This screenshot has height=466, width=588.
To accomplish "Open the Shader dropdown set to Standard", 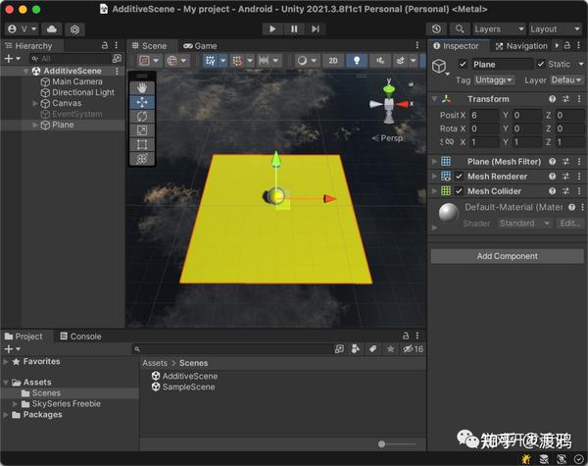I will [524, 223].
